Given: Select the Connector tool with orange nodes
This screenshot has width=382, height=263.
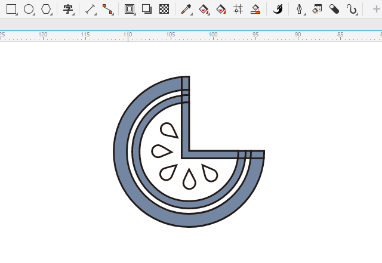Looking at the screenshot, I should 107,10.
